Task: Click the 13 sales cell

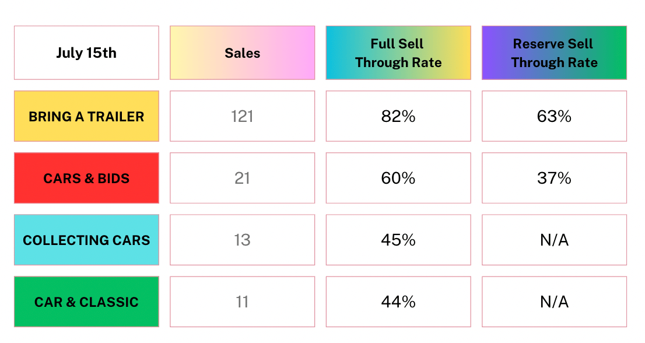Action: (x=242, y=240)
